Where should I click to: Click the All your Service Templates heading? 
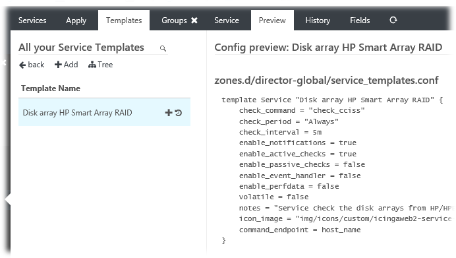[82, 48]
